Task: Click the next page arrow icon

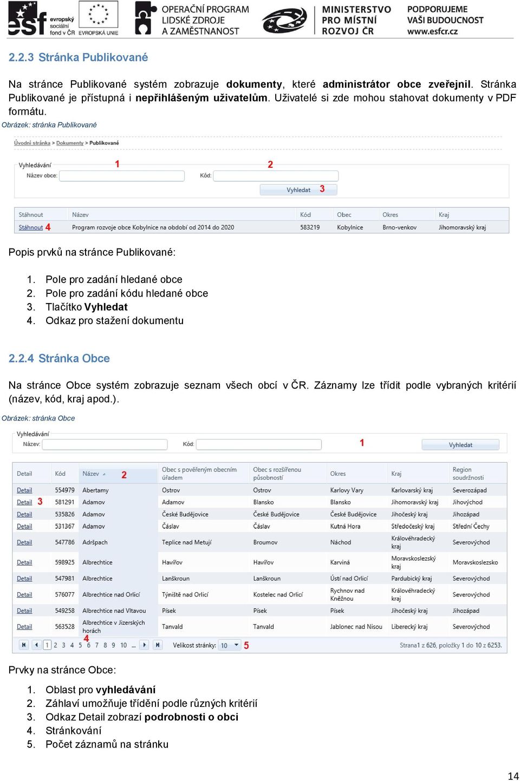Action: [x=144, y=645]
